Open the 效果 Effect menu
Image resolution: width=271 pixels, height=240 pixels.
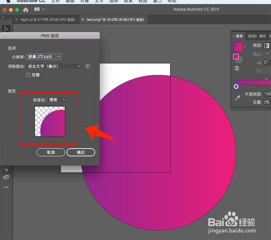click(128, 1)
